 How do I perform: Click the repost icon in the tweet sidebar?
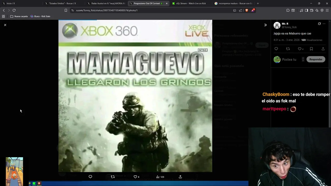coord(288,49)
